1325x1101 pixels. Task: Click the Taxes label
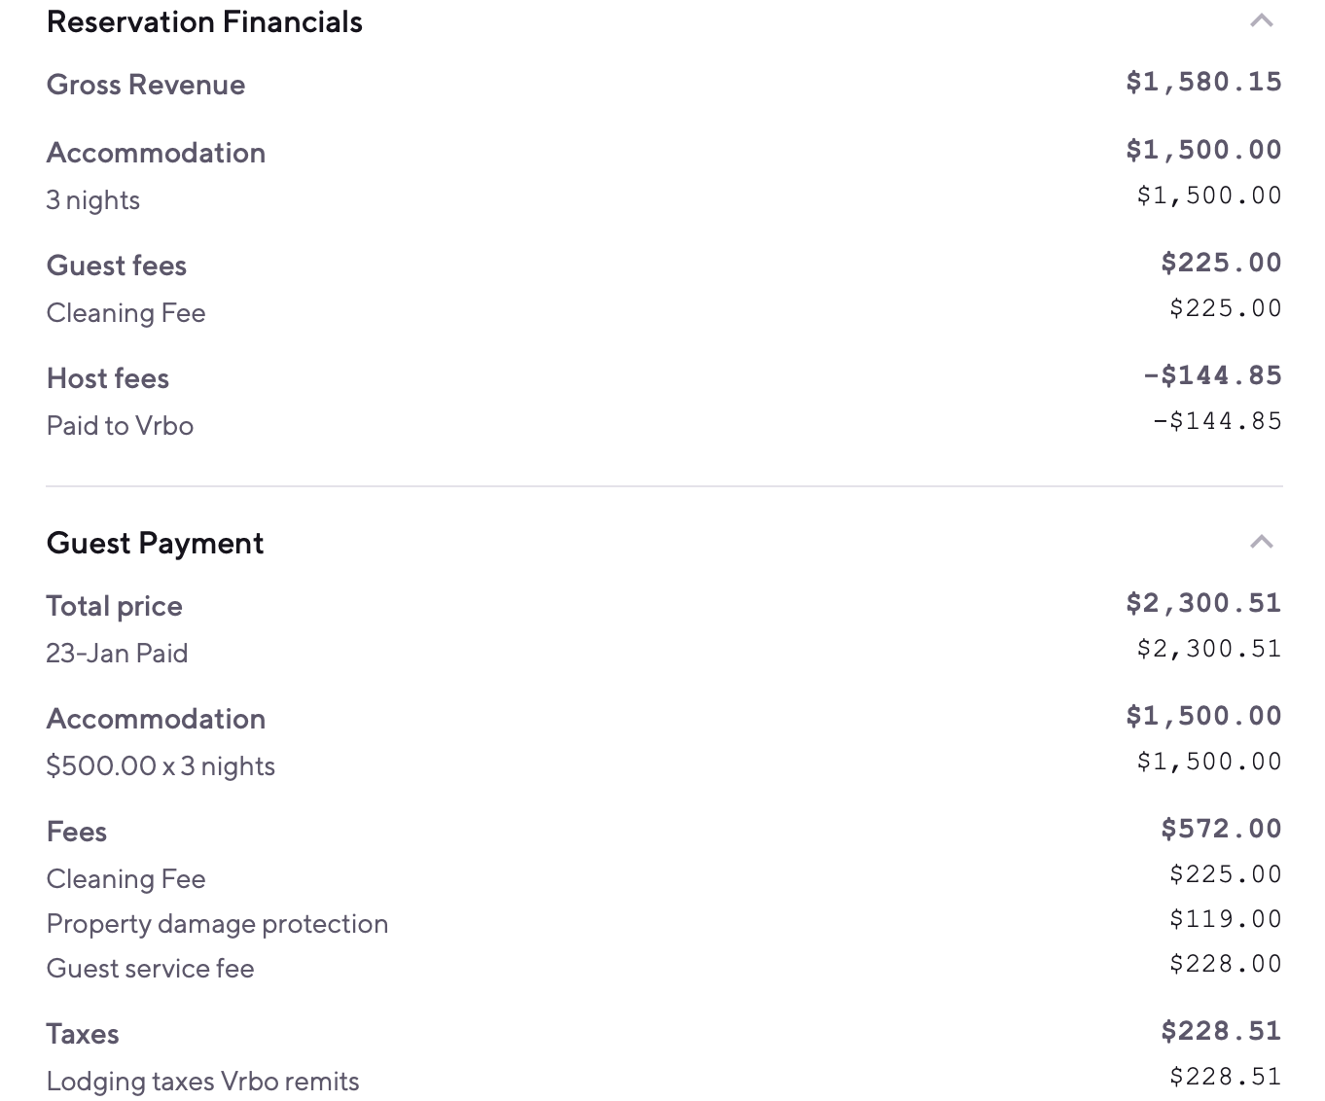tap(83, 1034)
